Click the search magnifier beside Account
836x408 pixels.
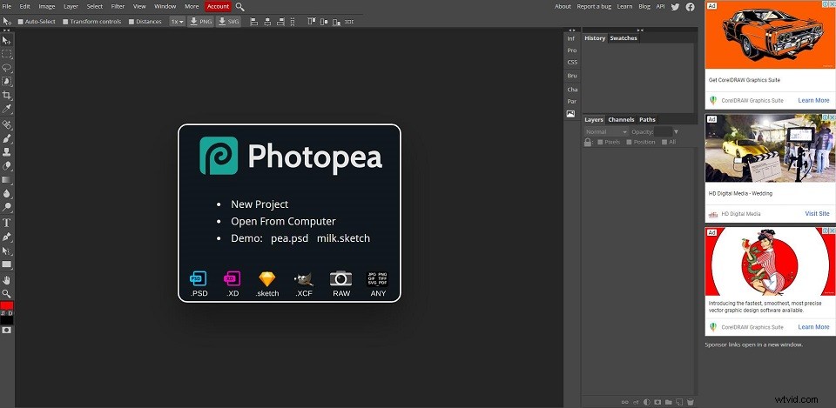click(240, 6)
